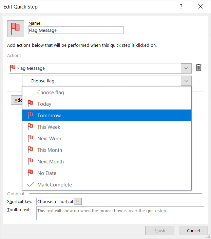Click the flag icon beside Next Week
211x239 pixels.
31,139
